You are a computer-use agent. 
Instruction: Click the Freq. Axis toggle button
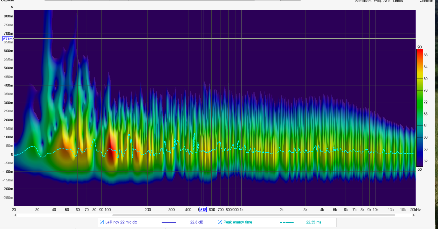[x=382, y=1]
